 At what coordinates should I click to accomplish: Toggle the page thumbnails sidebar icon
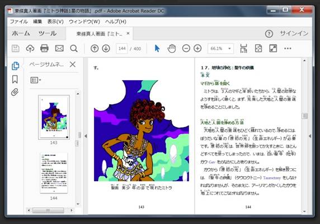pos(15,66)
